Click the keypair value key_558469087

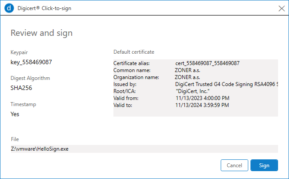(31, 62)
